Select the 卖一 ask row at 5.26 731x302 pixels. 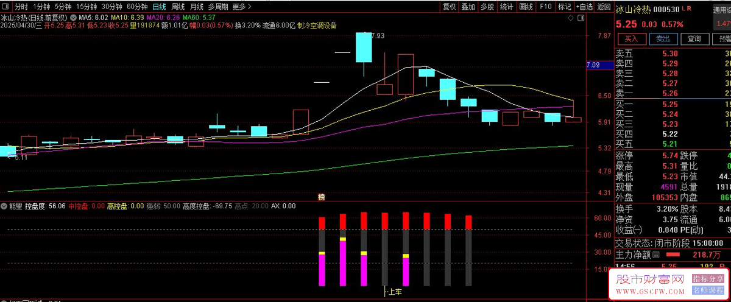673,93
